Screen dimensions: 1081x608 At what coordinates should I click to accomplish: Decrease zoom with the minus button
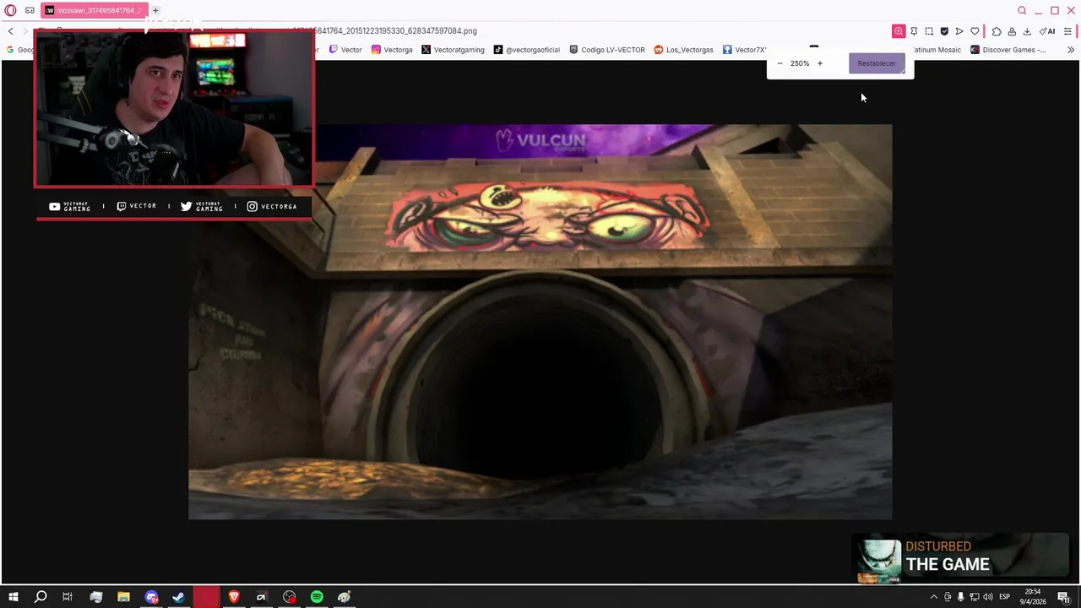780,63
